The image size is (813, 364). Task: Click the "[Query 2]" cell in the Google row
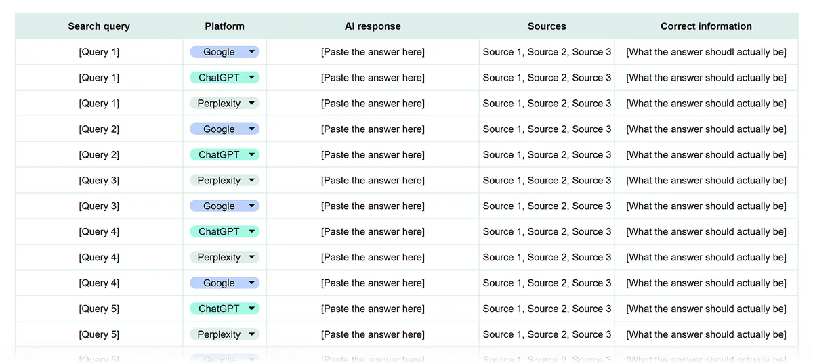(x=99, y=129)
